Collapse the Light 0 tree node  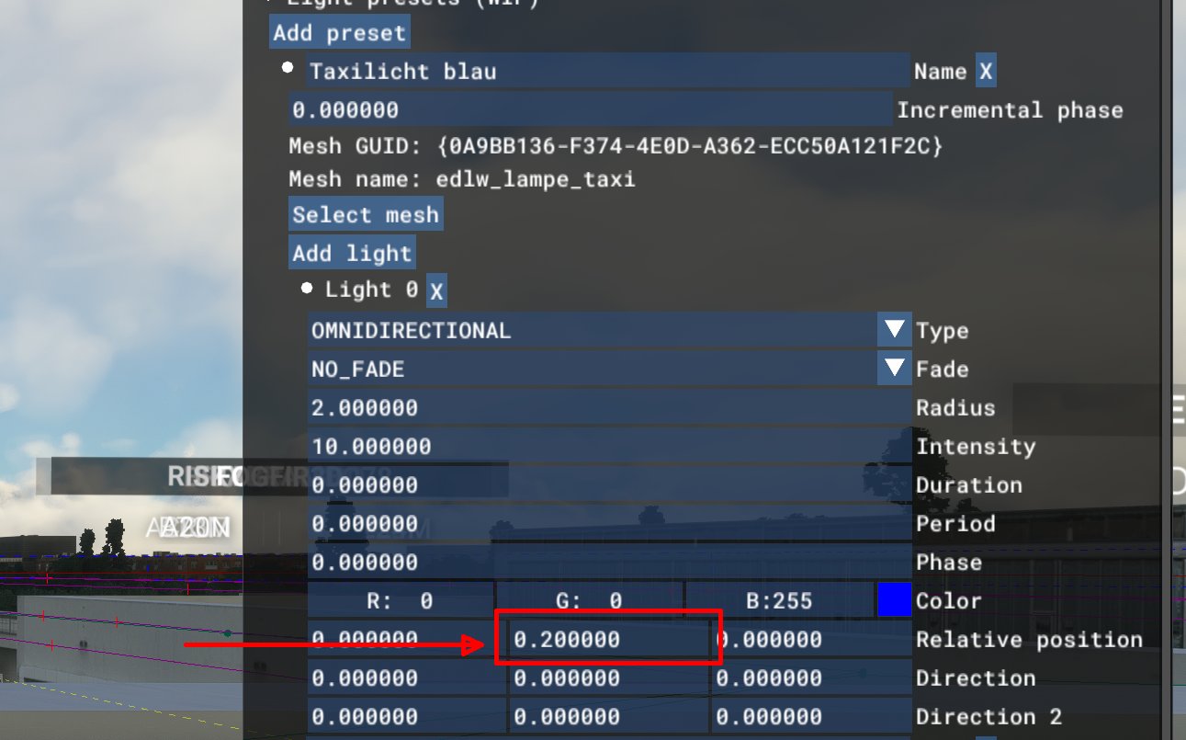(309, 289)
